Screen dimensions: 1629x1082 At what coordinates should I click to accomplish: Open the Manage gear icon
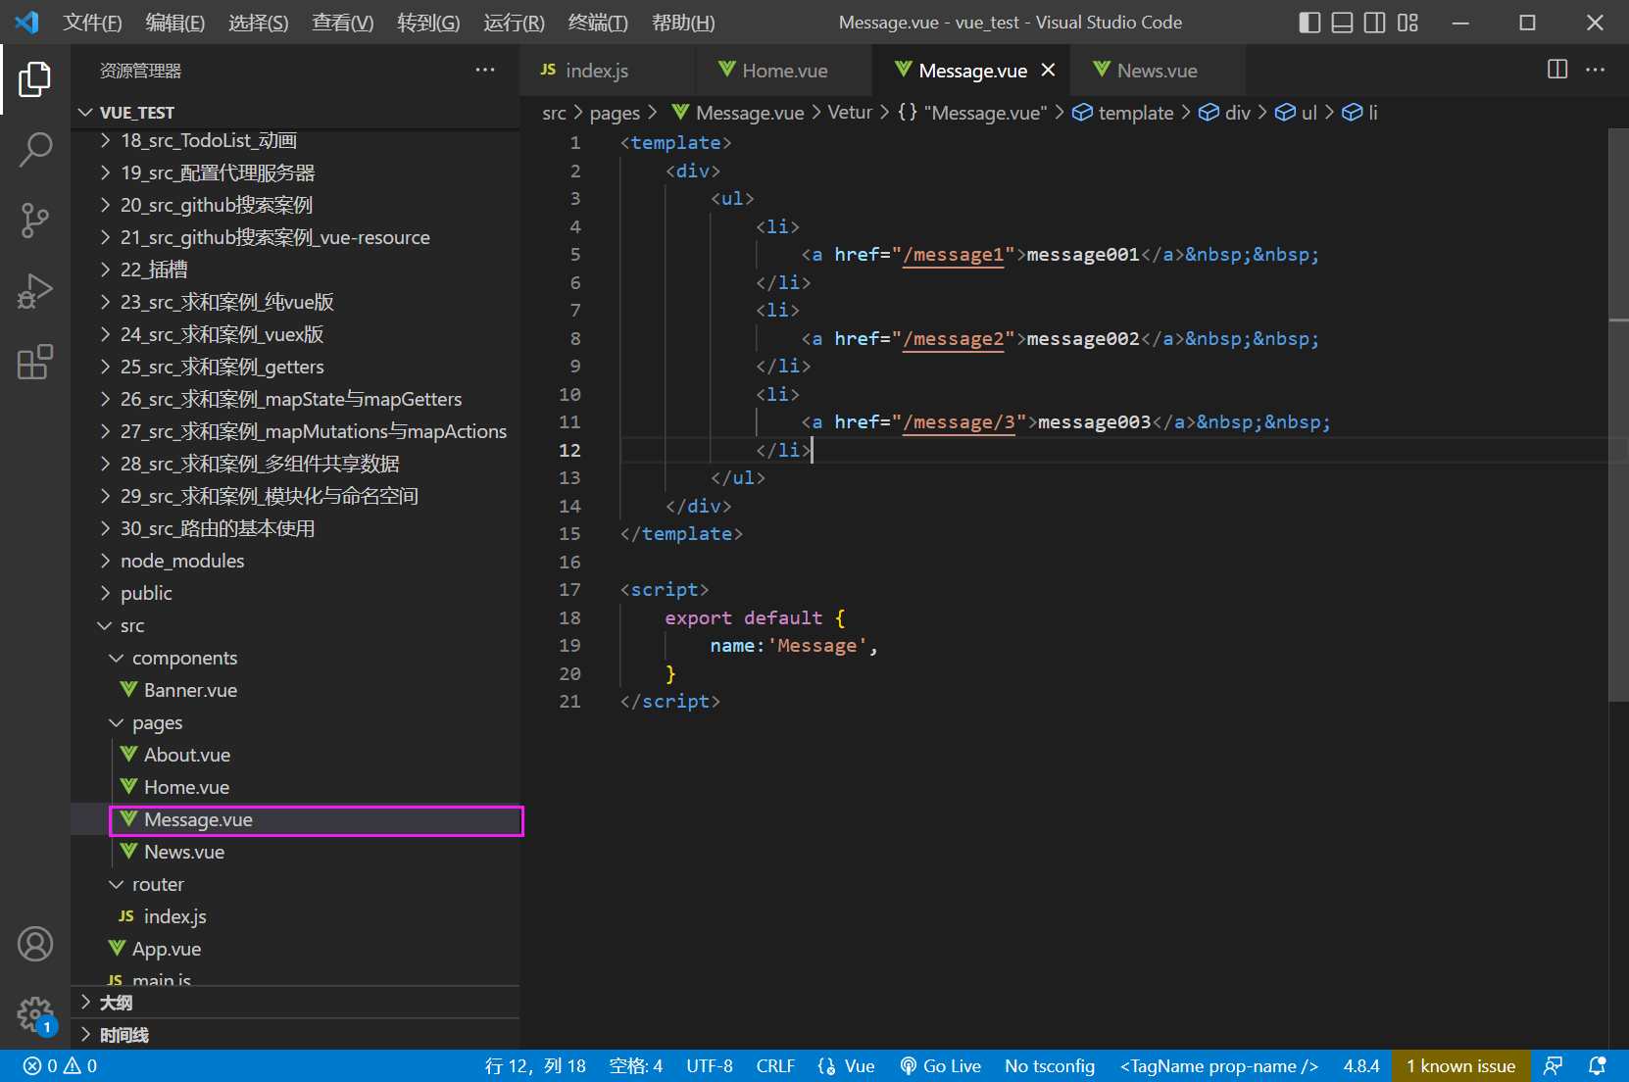coord(35,1014)
